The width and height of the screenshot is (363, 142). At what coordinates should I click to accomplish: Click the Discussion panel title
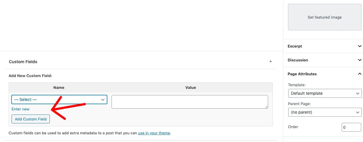click(x=298, y=60)
